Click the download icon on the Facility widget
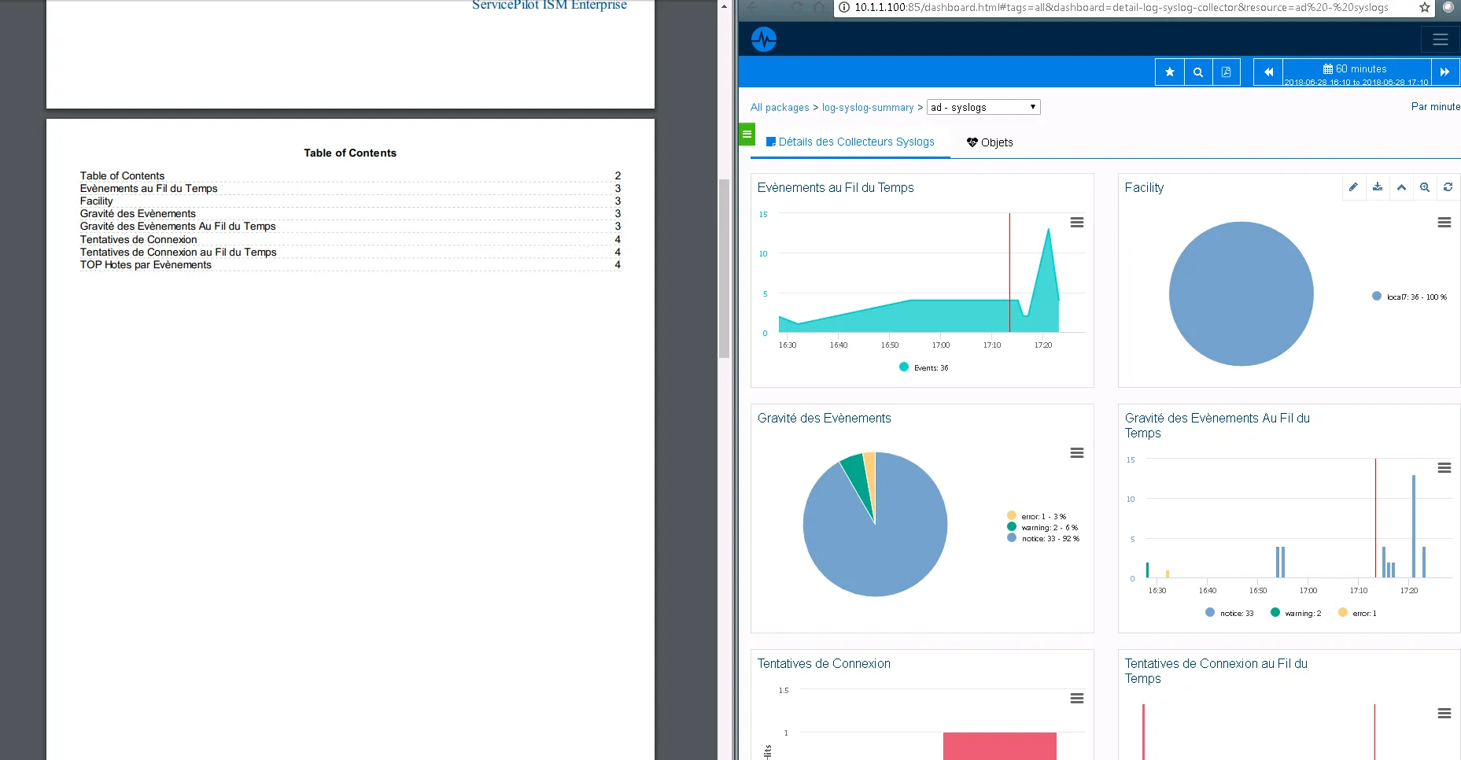 [x=1378, y=187]
